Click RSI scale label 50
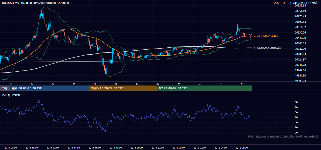The width and height of the screenshot is (321, 150). coord(296,117)
